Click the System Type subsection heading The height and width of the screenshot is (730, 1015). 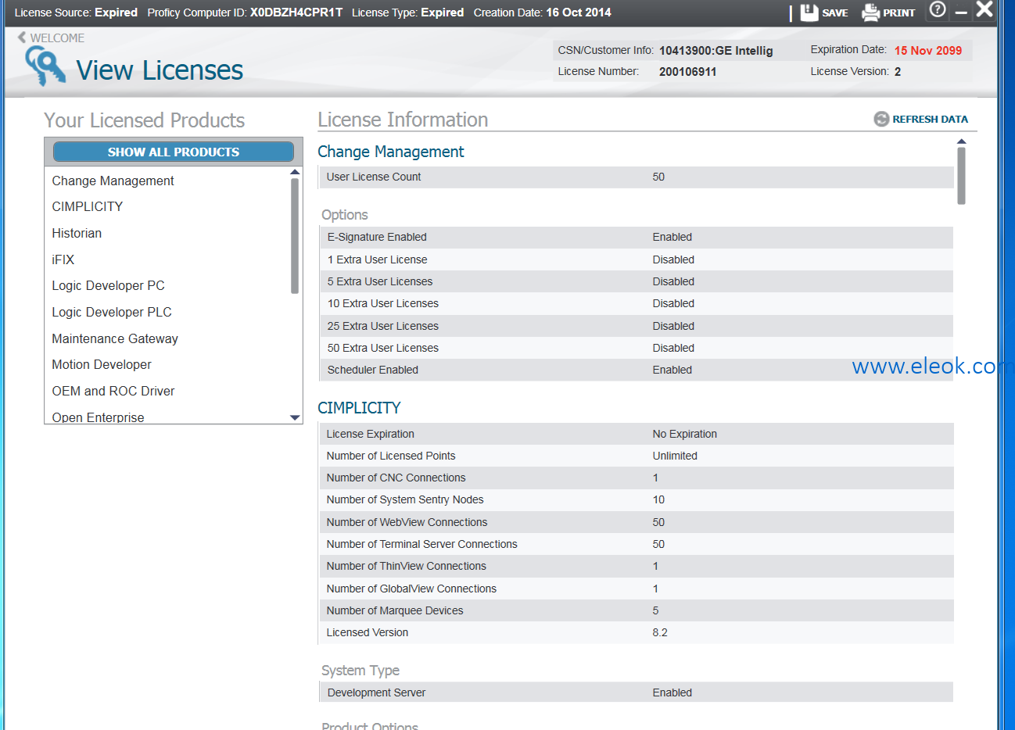tap(360, 671)
